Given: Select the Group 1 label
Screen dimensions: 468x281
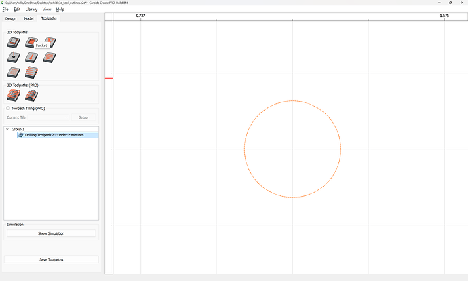Looking at the screenshot, I should coord(18,129).
